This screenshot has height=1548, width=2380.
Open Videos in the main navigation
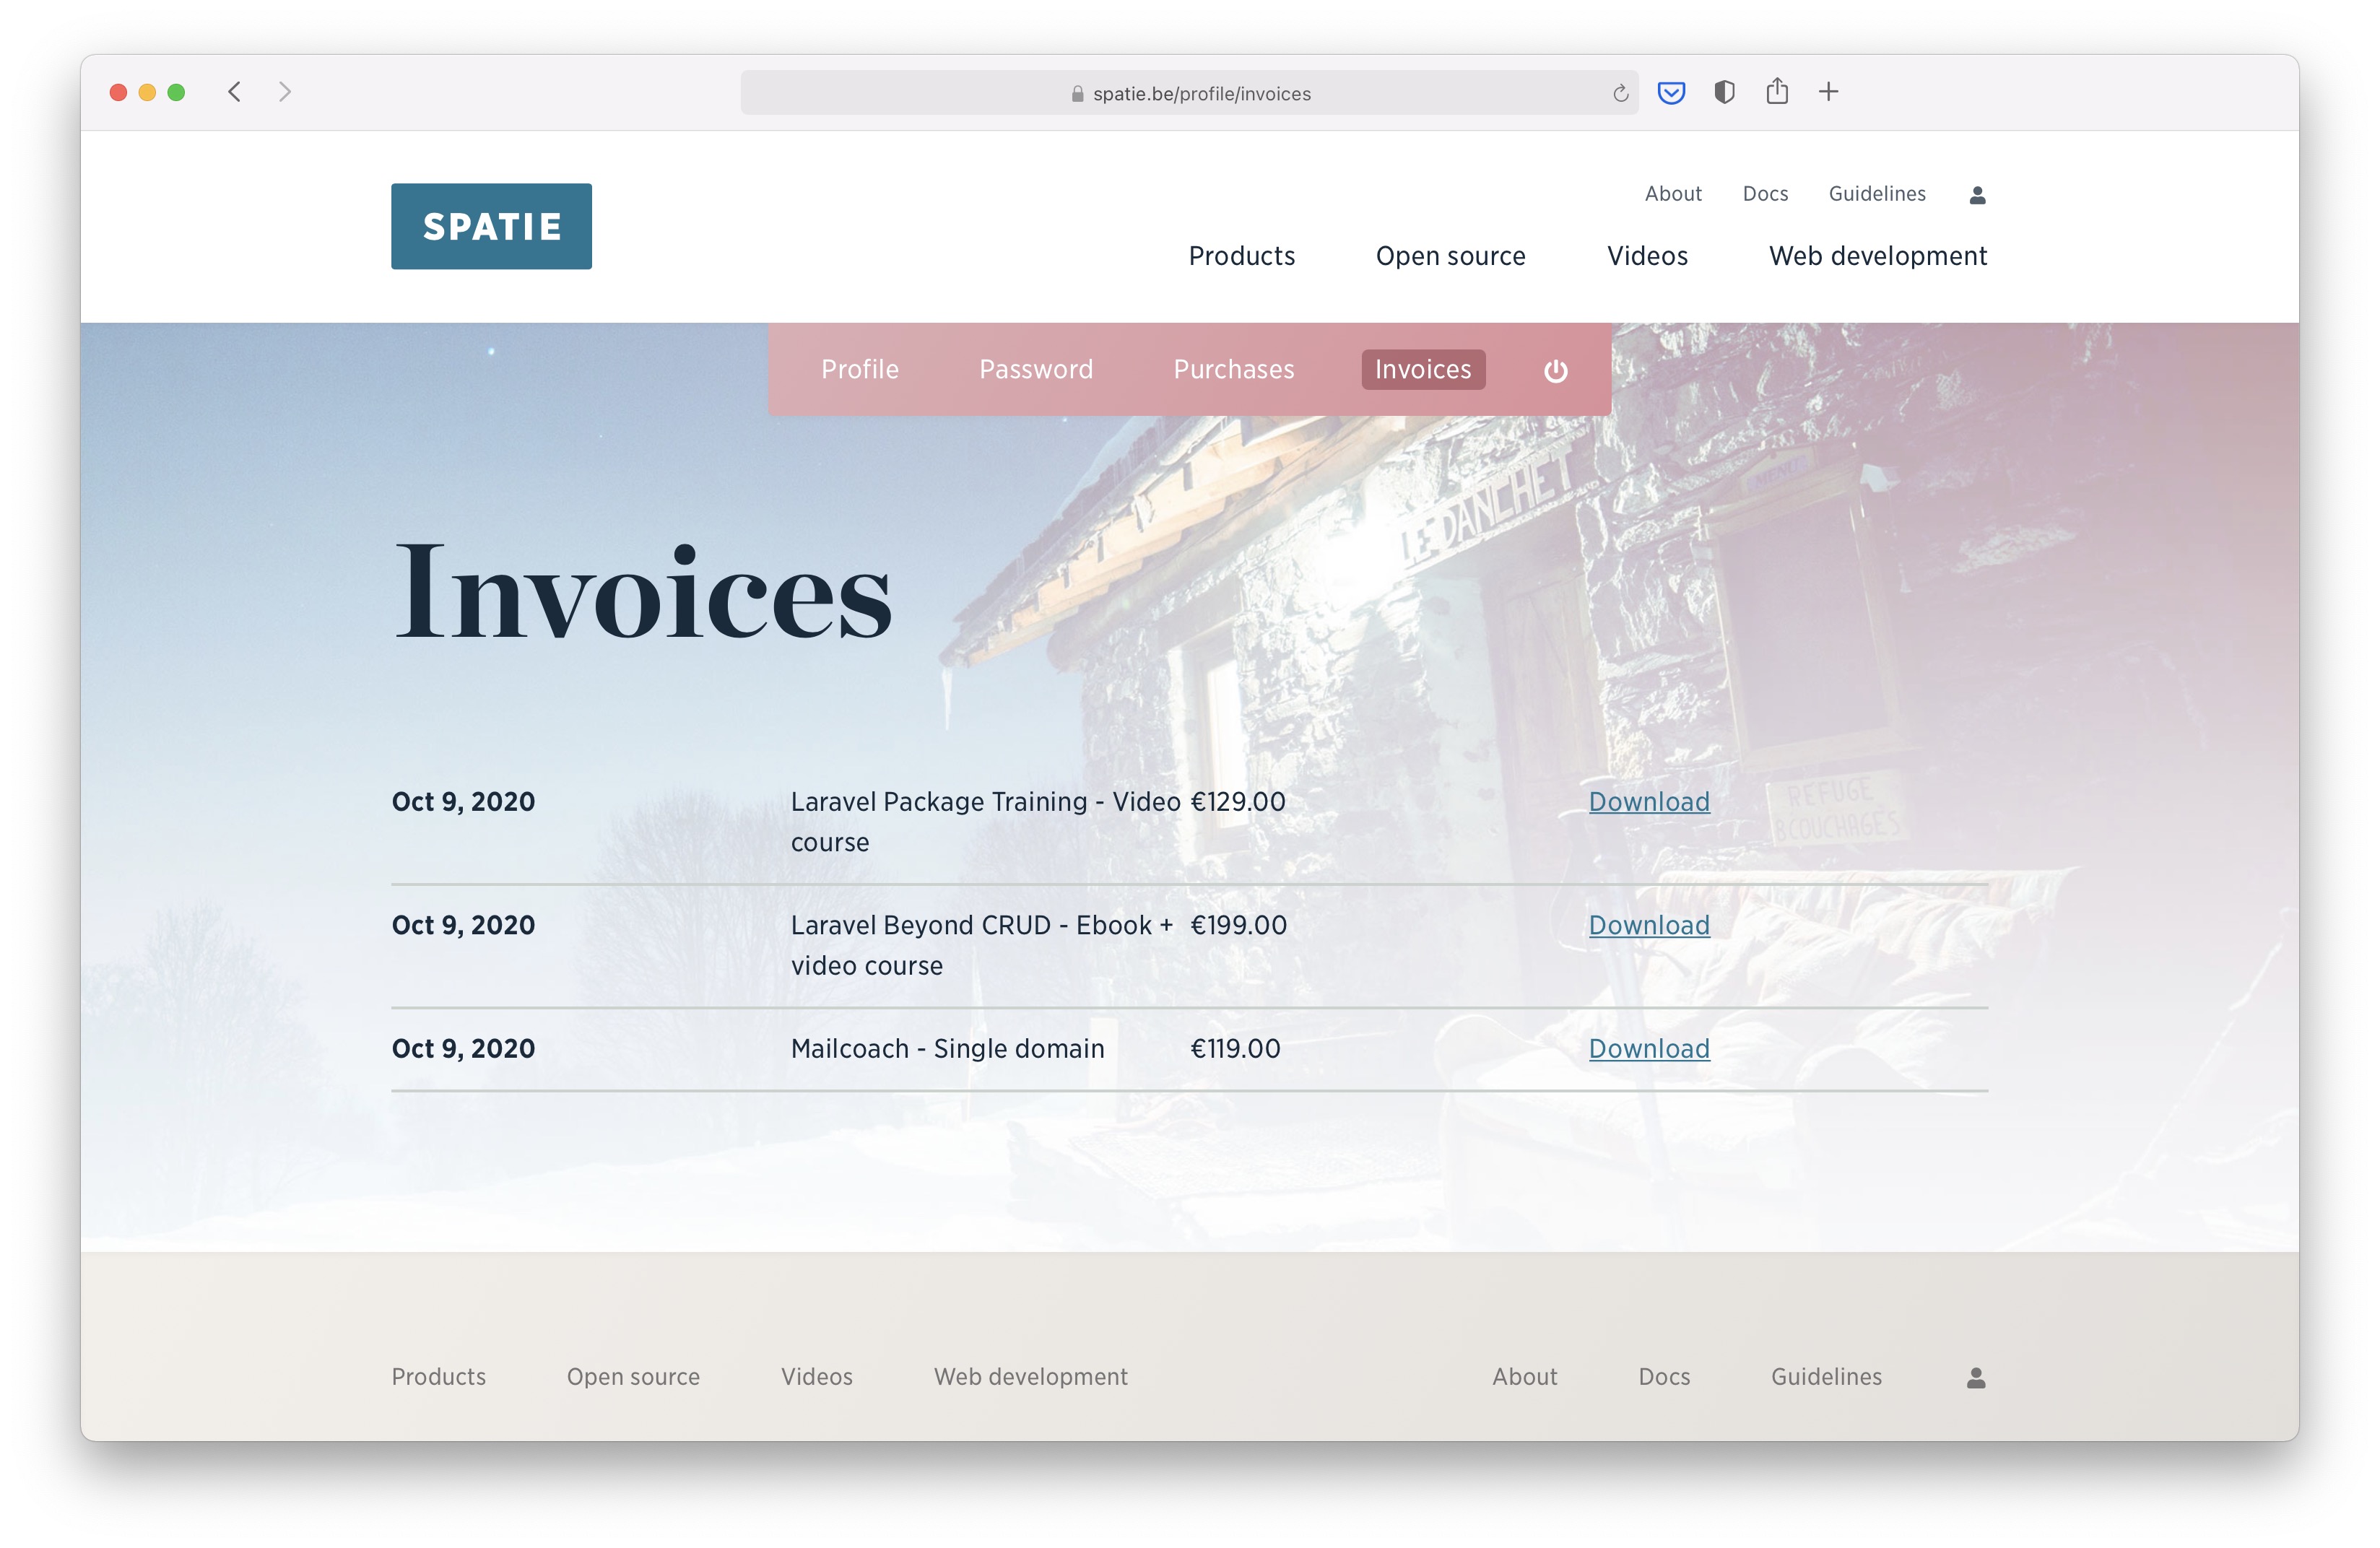coord(1647,256)
